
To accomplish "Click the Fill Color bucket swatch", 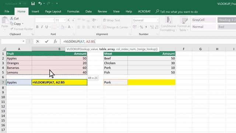I will click(x=62, y=27).
